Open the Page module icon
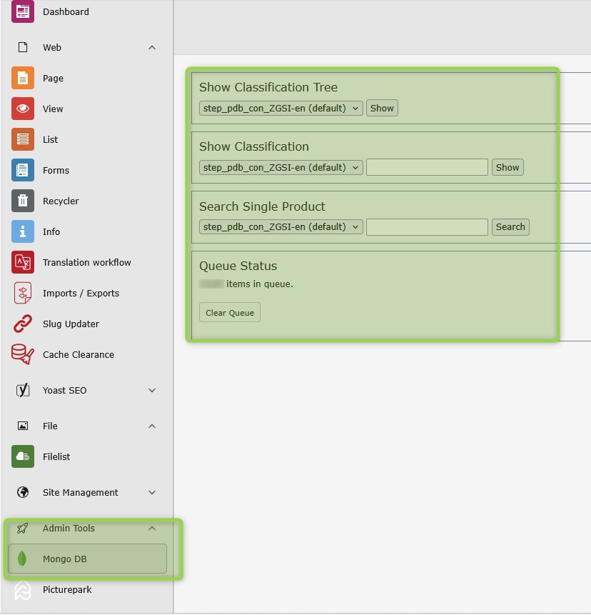This screenshot has width=591, height=615. (x=23, y=78)
